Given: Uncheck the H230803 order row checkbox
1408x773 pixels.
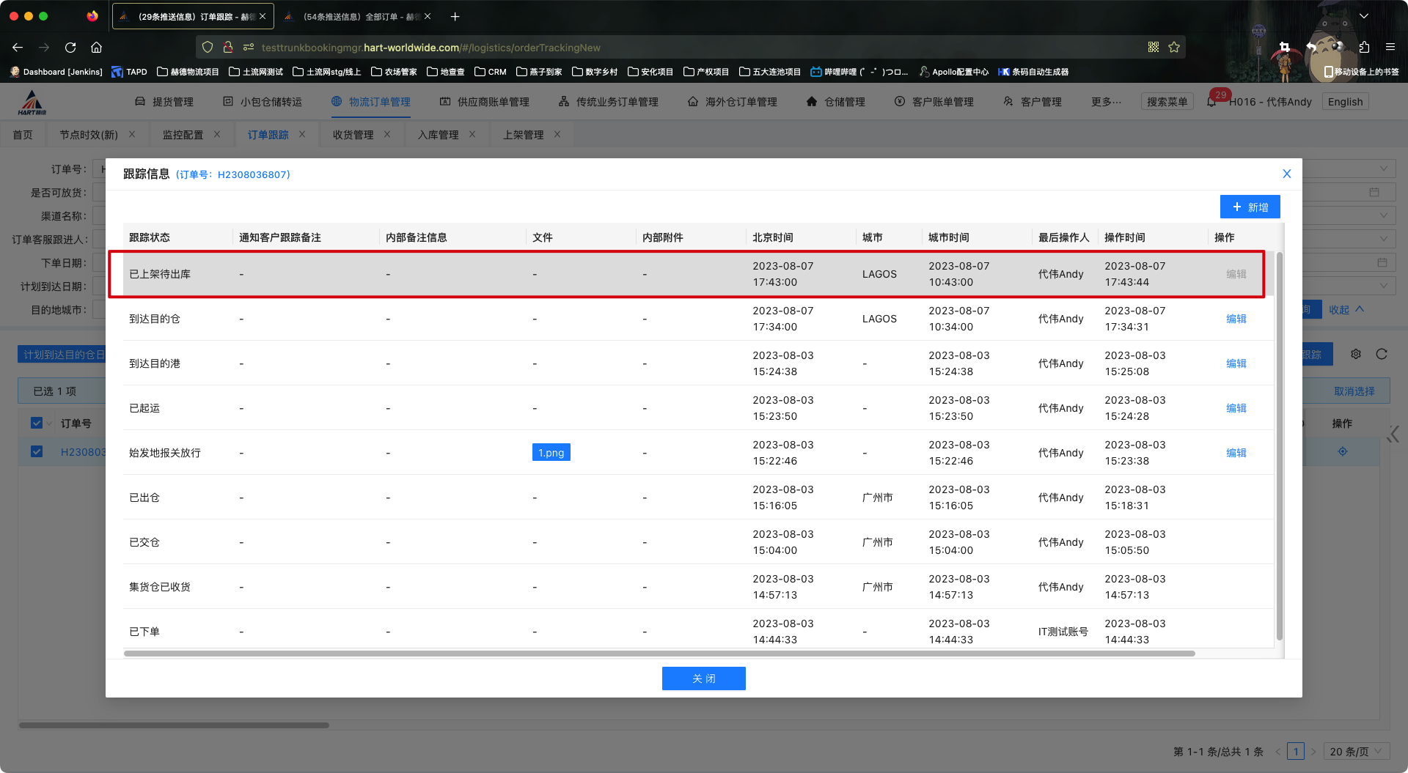Looking at the screenshot, I should click(37, 451).
